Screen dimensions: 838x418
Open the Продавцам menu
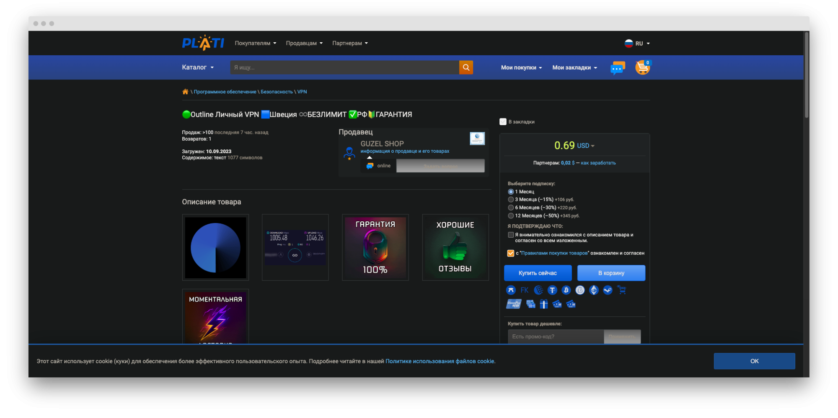[x=304, y=43]
